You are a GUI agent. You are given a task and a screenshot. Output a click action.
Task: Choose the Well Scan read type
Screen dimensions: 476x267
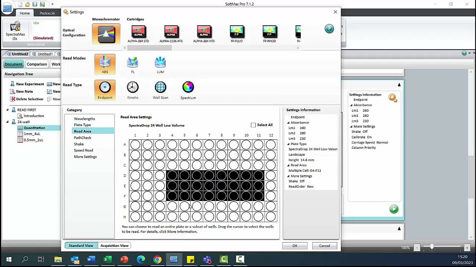click(160, 90)
